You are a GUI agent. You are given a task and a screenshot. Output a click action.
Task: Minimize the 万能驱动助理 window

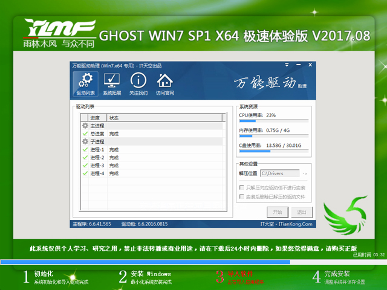click(299, 65)
